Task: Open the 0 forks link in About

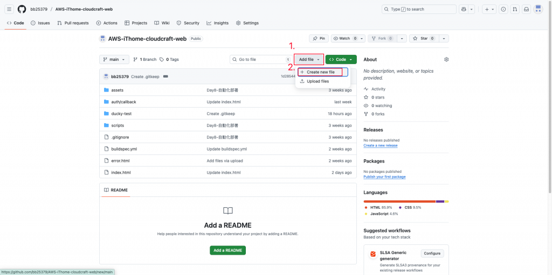Action: tap(374, 114)
